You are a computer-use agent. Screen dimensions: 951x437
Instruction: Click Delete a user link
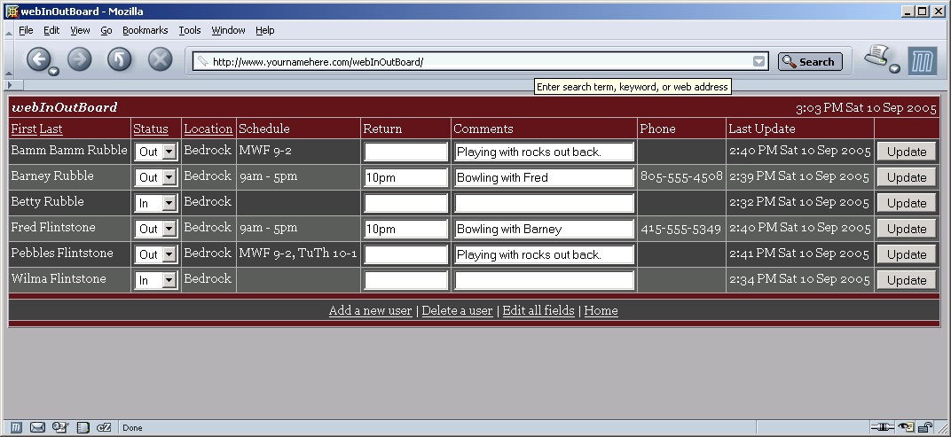[x=457, y=310]
